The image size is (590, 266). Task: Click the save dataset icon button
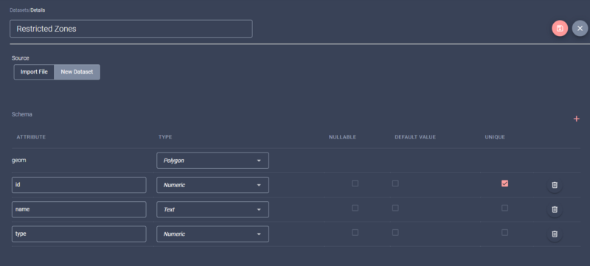click(x=560, y=29)
